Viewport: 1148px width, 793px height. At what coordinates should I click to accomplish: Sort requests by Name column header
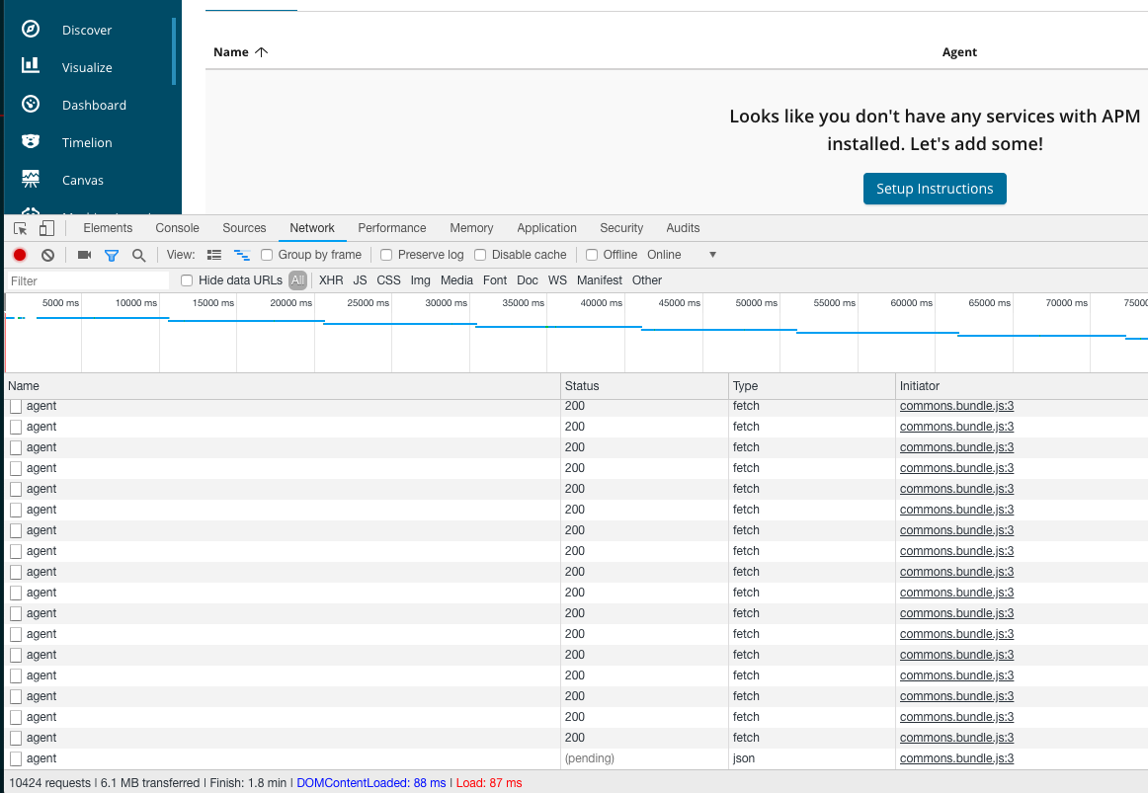coord(282,386)
